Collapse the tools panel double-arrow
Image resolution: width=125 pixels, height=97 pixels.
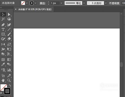[1, 7]
